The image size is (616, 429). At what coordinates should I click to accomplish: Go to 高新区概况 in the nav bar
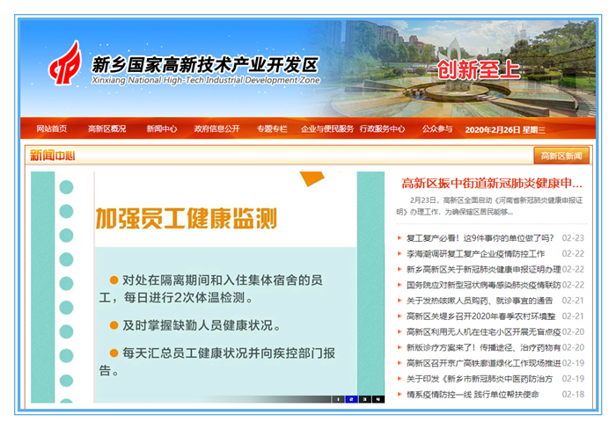106,129
